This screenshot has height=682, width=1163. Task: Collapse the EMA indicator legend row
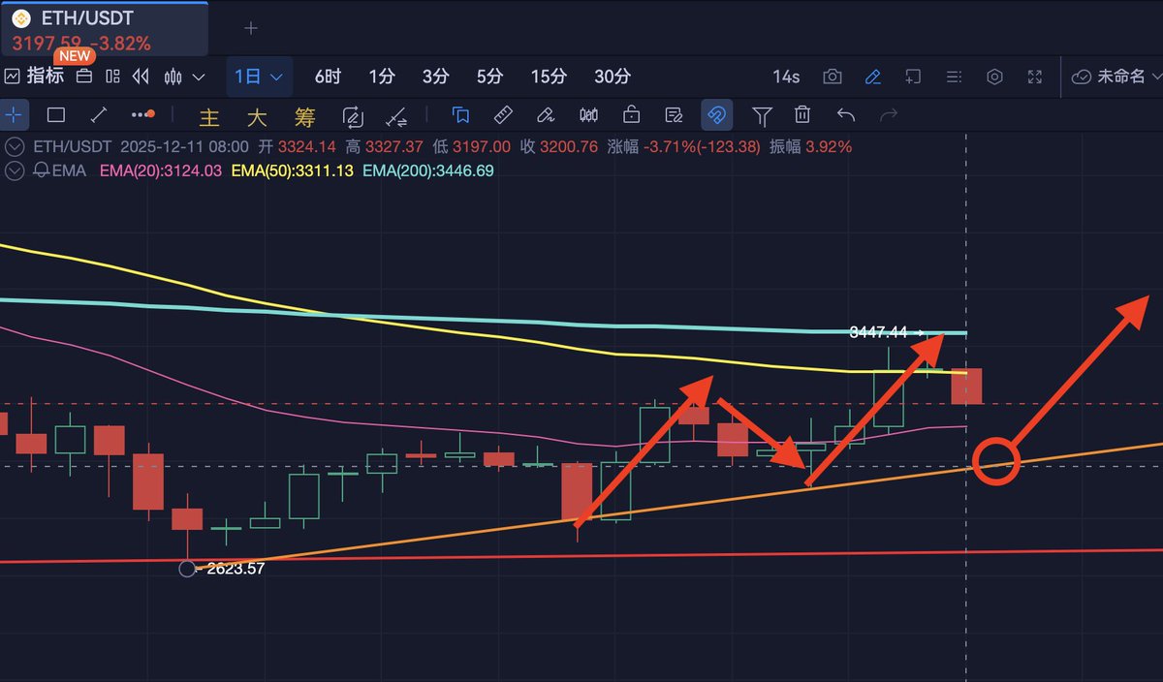[14, 170]
